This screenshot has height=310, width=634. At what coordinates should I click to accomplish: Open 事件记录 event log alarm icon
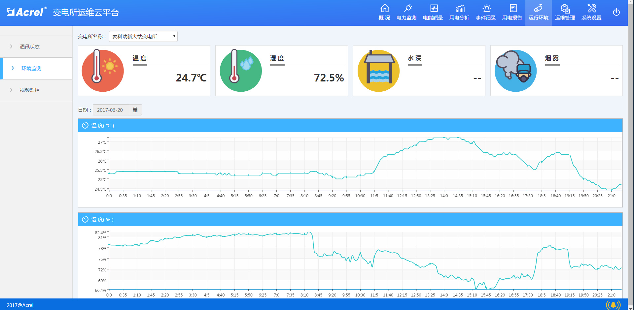(487, 8)
